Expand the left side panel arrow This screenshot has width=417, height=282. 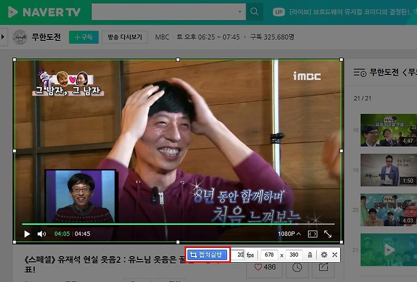pyautogui.click(x=3, y=37)
